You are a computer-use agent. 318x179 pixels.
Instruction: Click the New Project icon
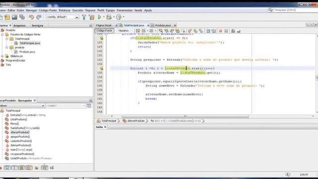click(x=7, y=17)
